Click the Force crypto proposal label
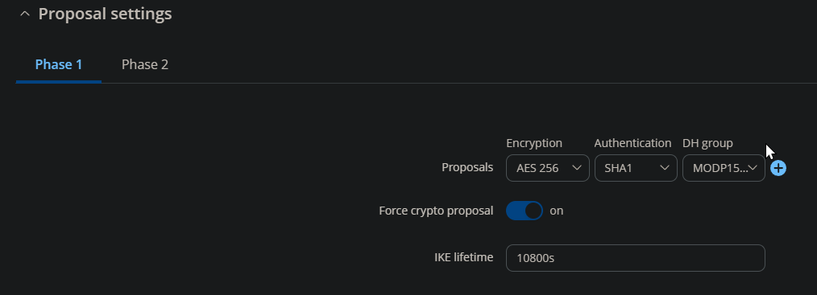This screenshot has height=295, width=817. point(436,211)
